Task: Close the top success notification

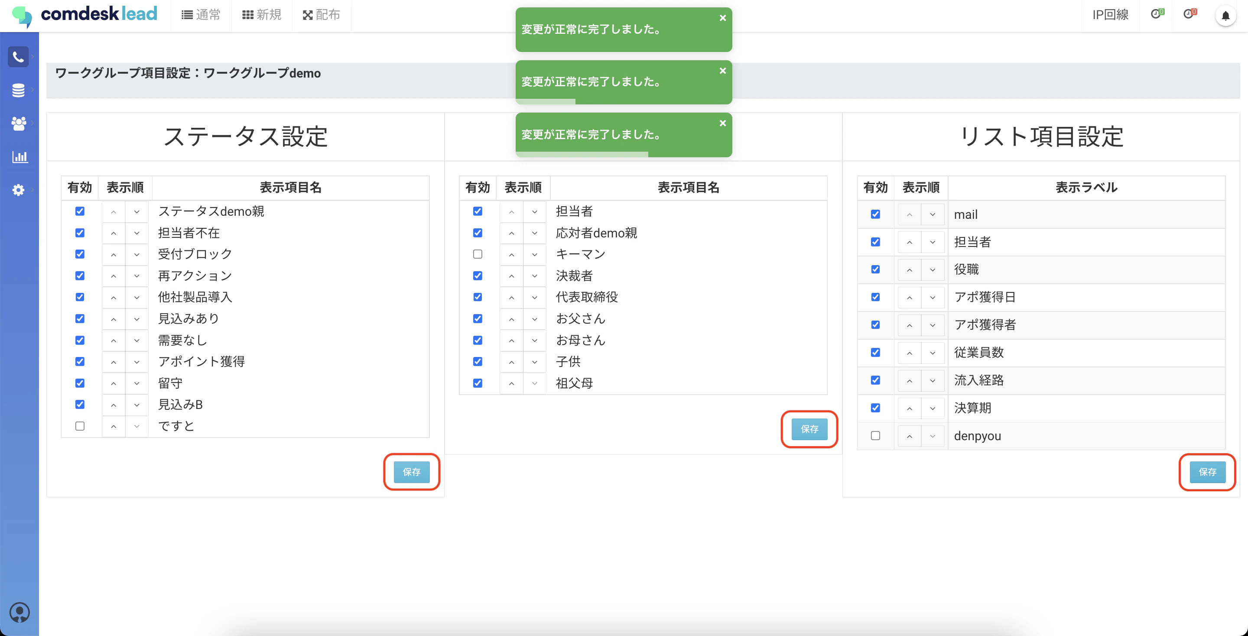Action: coord(722,18)
